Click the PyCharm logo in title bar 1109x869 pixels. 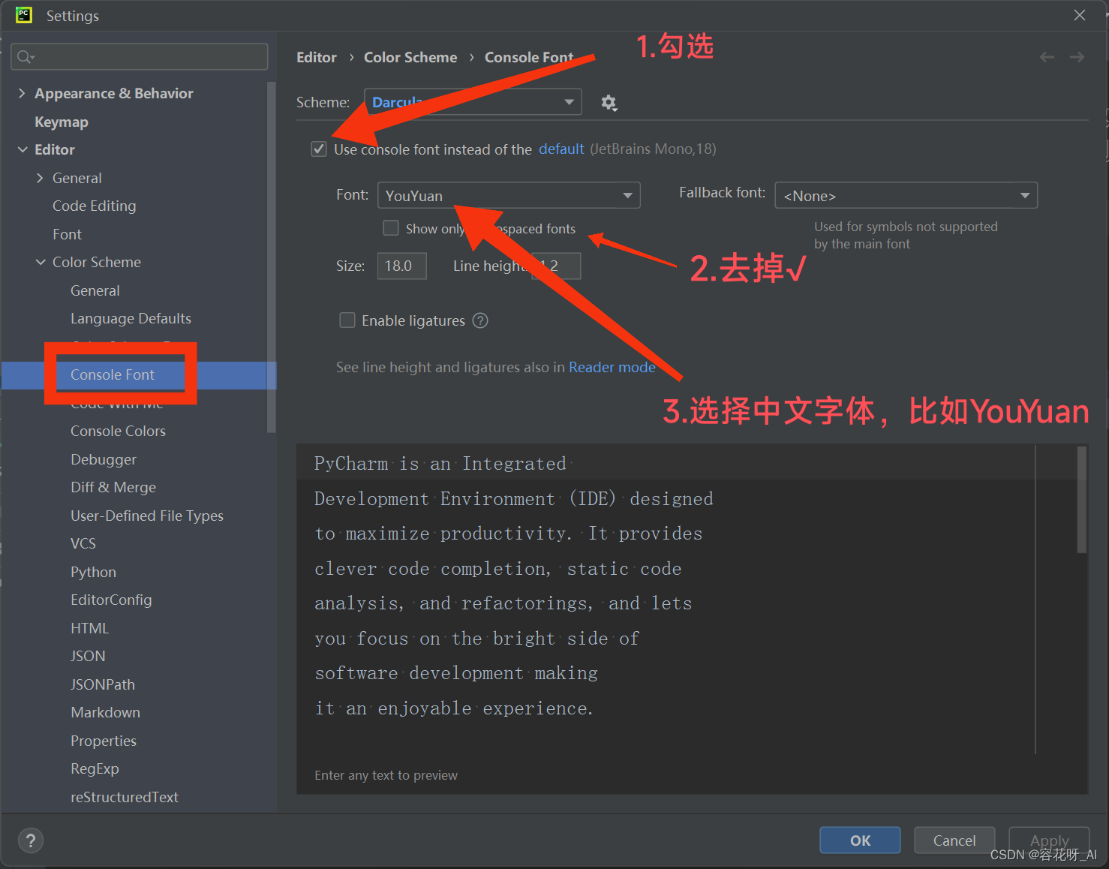click(24, 15)
